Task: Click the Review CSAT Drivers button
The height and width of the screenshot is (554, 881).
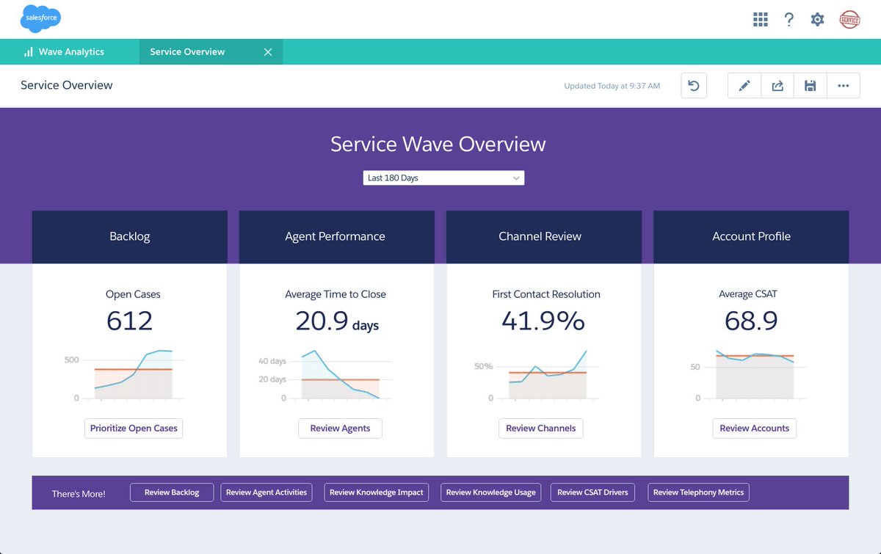Action: pos(592,492)
